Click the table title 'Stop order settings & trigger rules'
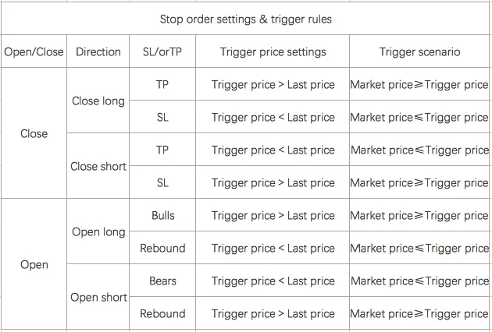492x332 pixels. coord(246,19)
